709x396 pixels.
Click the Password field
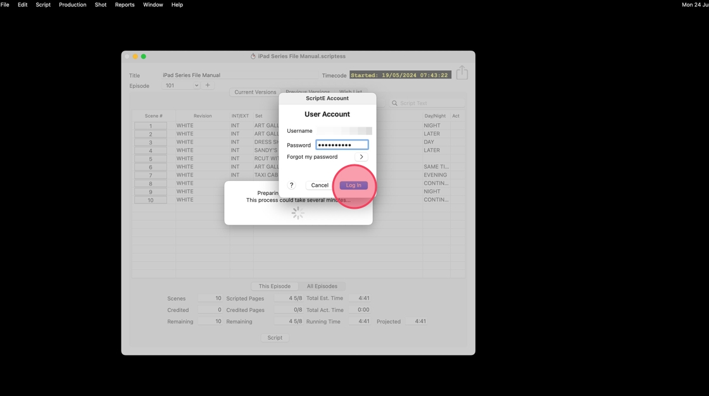(x=342, y=145)
